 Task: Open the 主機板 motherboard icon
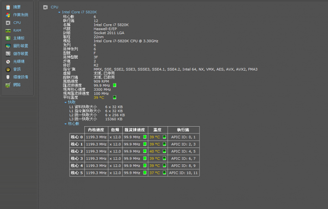(x=8, y=38)
